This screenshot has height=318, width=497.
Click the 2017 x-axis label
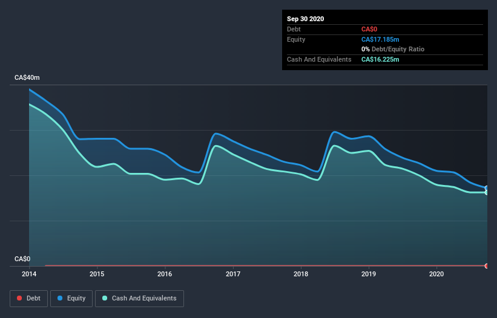[x=233, y=274]
